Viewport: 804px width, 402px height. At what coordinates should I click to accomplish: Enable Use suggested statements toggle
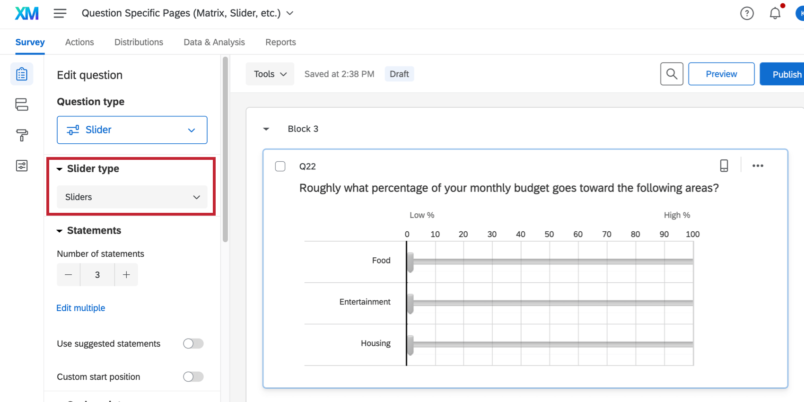tap(193, 343)
